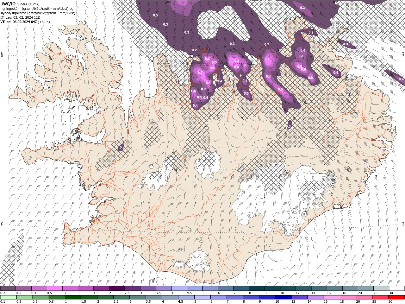Click the white upper swatch labeled 30
The height and width of the screenshot is (304, 405).
click(x=397, y=288)
